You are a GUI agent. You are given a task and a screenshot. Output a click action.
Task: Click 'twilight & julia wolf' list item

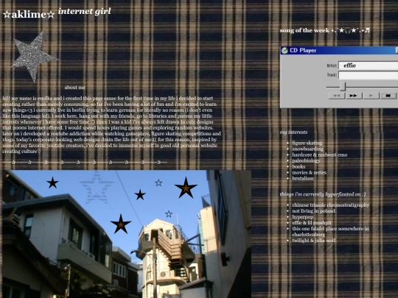pos(314,241)
